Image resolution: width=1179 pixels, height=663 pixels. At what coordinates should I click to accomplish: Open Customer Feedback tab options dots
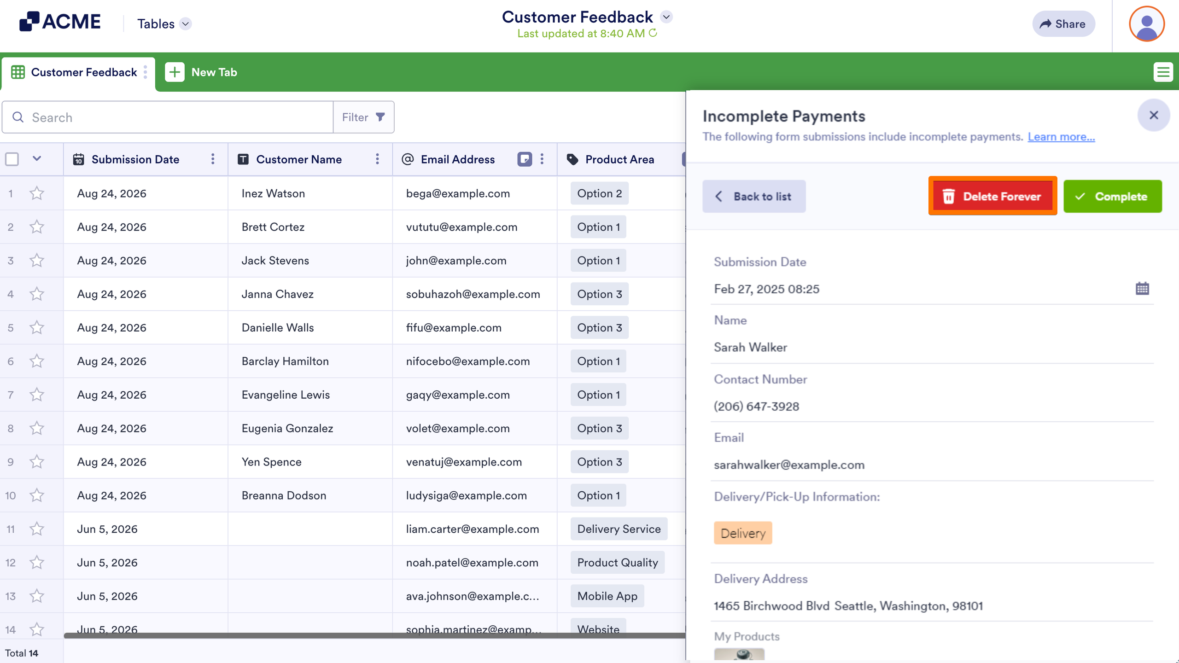click(146, 72)
